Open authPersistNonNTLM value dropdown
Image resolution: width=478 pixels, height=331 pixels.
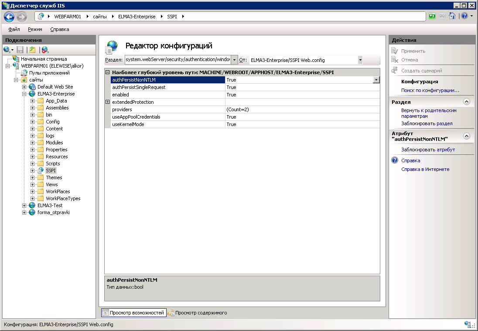(376, 80)
